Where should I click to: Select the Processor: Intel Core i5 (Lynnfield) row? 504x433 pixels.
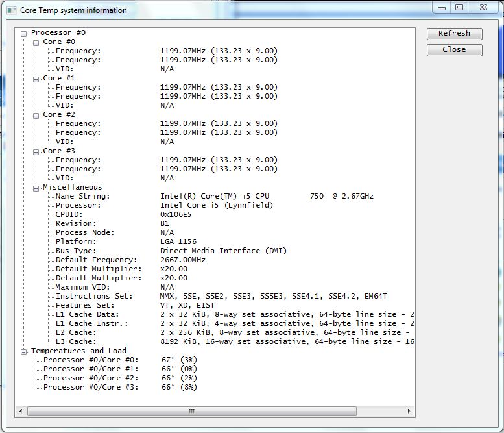click(x=164, y=205)
